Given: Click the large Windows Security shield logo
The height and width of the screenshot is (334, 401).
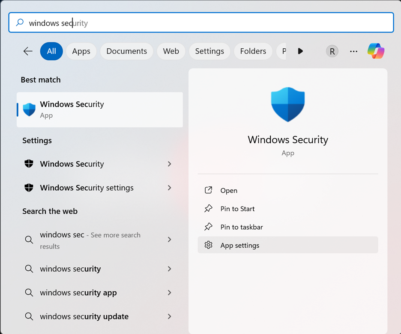Looking at the screenshot, I should click(x=288, y=104).
